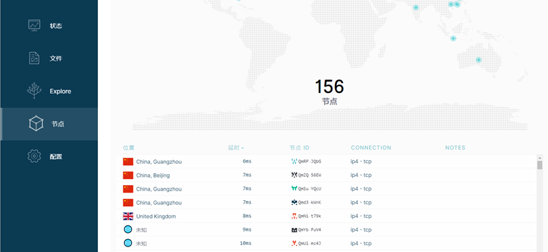This screenshot has height=252, width=548.
Task: Open the 文件 files page icon
Action: [x=34, y=58]
